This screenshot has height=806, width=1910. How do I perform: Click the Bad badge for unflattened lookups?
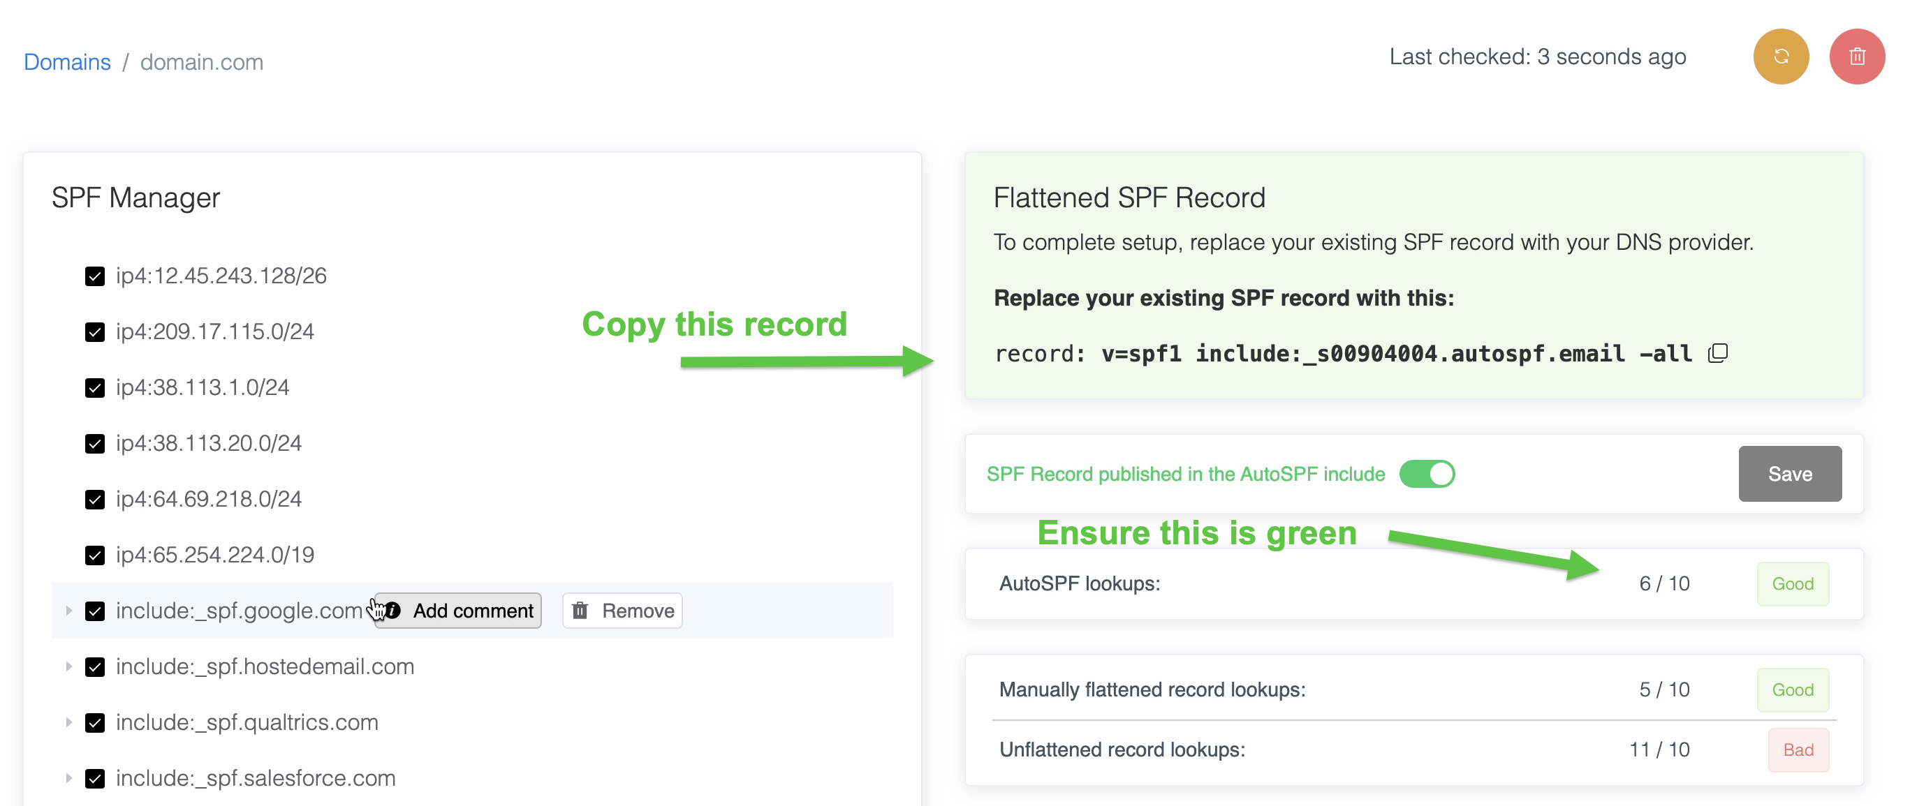pos(1798,749)
